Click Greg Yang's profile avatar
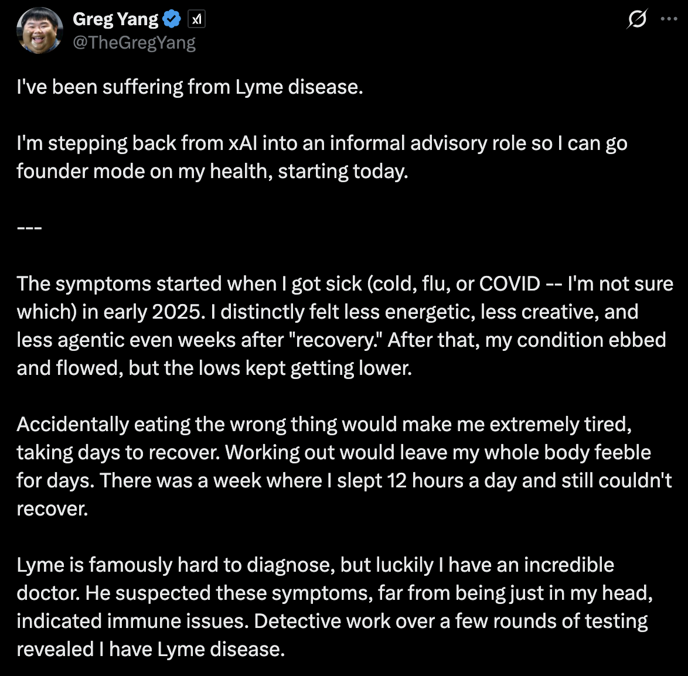Screen dimensions: 688x676 [39, 30]
